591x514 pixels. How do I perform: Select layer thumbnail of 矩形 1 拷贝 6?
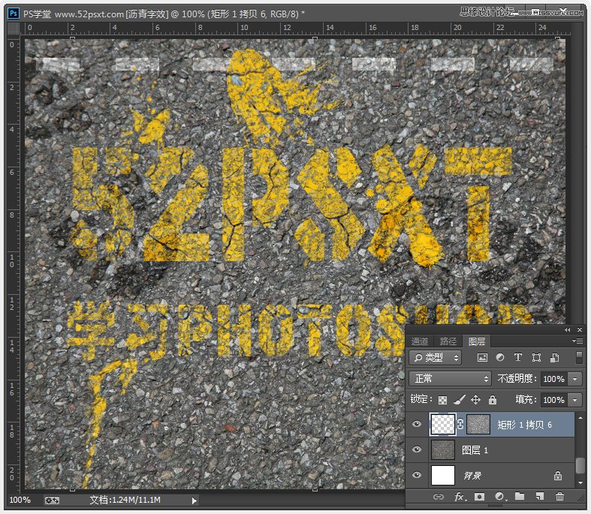point(443,425)
